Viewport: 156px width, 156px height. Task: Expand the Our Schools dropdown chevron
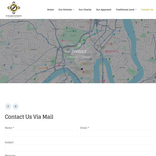(73, 10)
